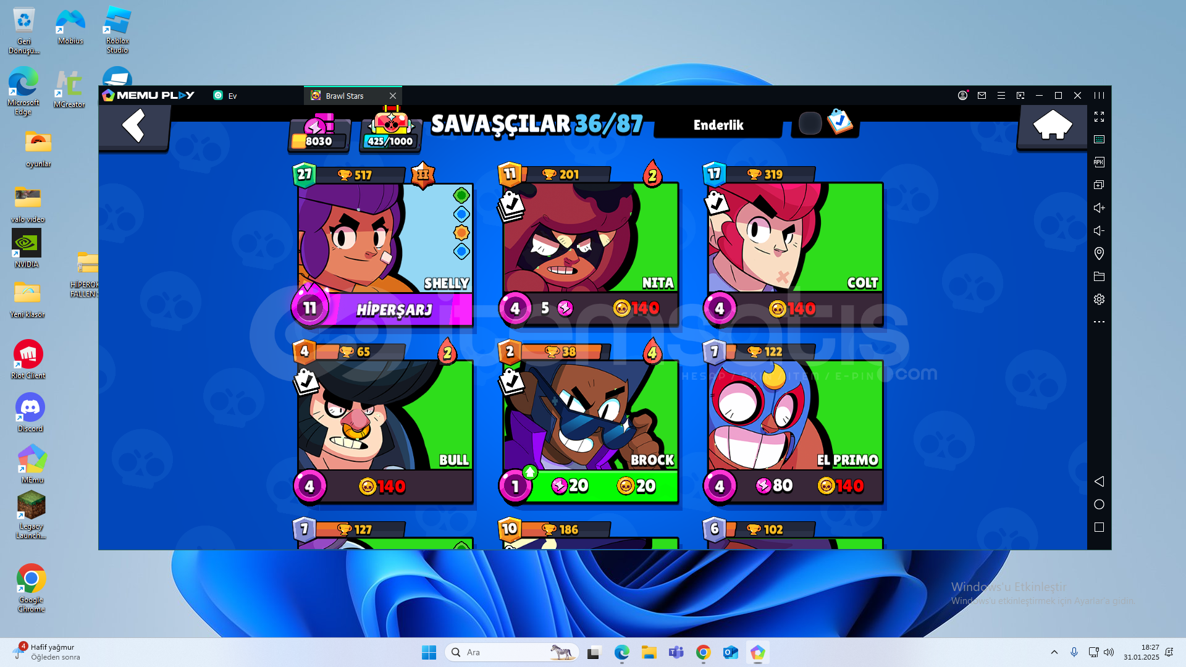The width and height of the screenshot is (1186, 667).
Task: Open Google Chrome from taskbar
Action: coord(703,652)
